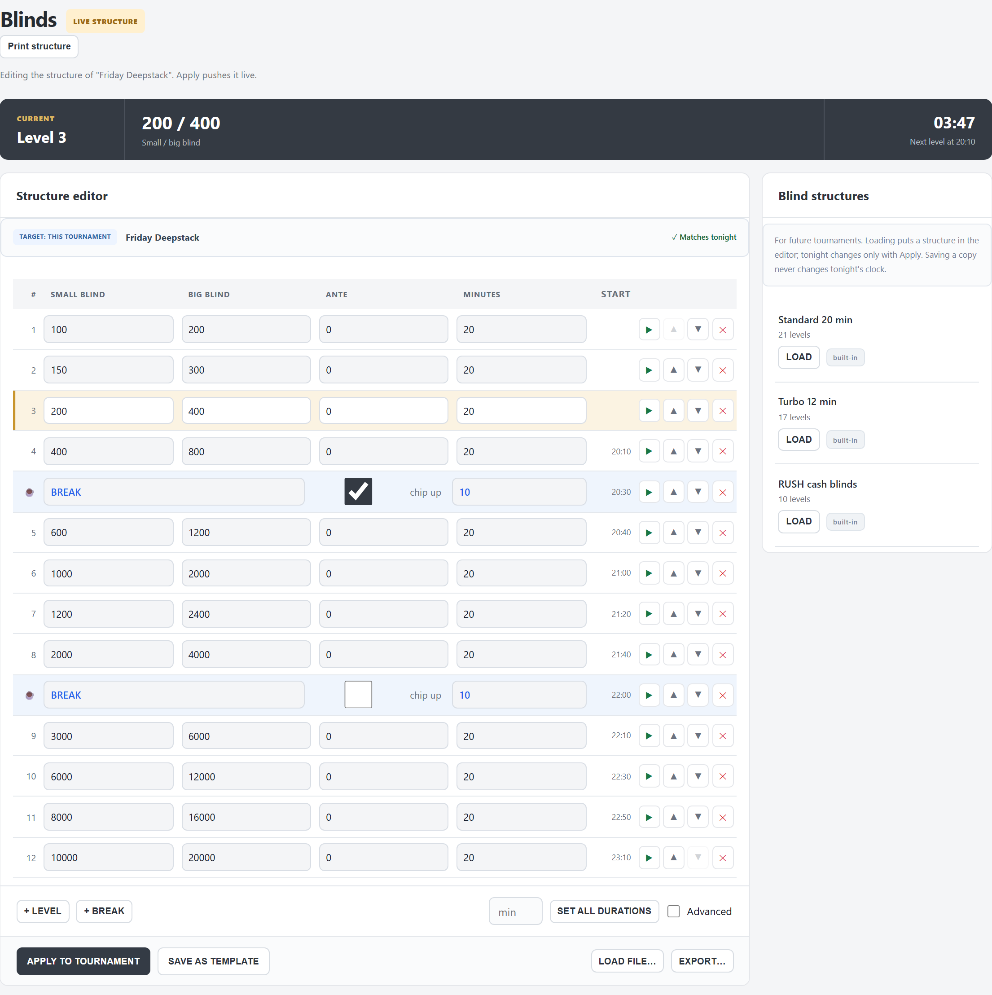
Task: Edit minutes field of the 22:00 break
Action: tap(519, 695)
